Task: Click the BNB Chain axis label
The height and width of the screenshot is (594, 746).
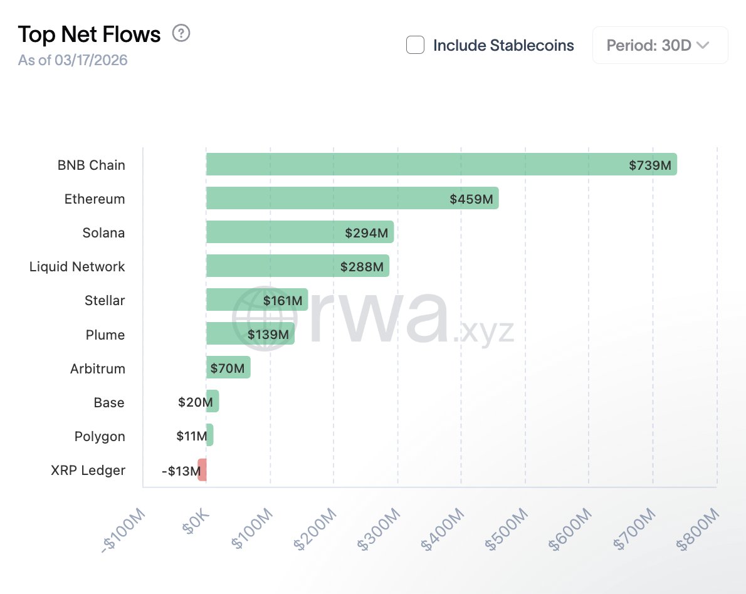Action: 91,165
